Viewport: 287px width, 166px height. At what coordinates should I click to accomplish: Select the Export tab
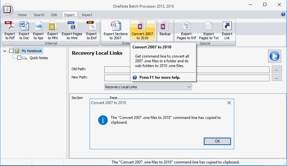tap(69, 15)
